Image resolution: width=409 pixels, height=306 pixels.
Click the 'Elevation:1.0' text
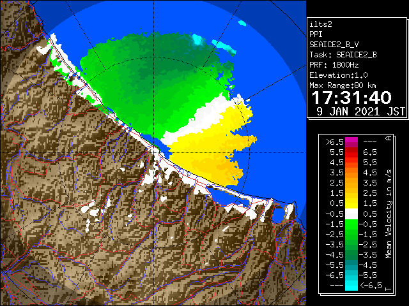[x=339, y=75]
